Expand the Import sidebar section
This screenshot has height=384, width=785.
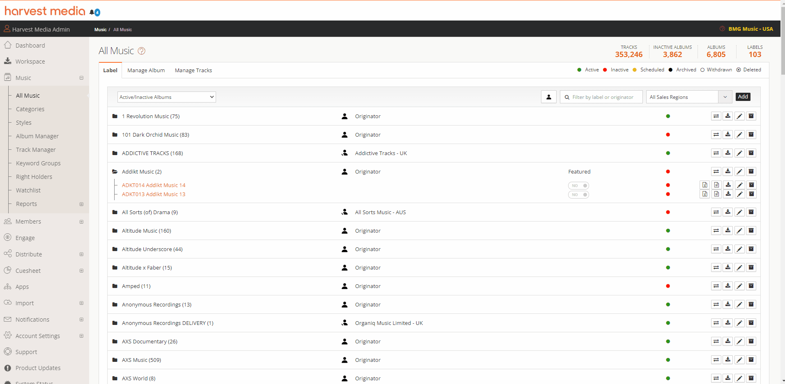pos(81,303)
